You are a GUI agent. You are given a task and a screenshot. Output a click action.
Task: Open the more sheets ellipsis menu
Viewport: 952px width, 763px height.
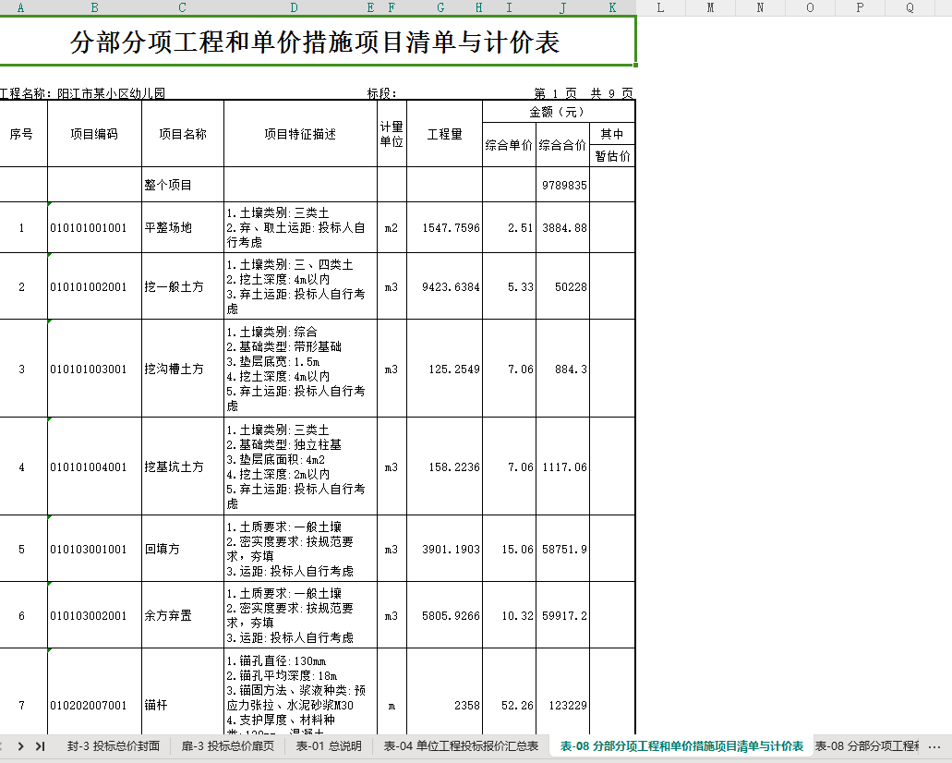[x=934, y=746]
